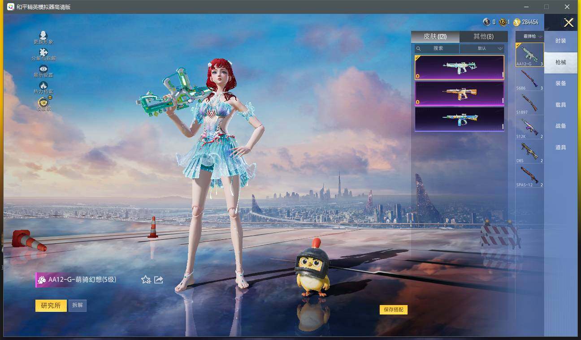Viewport: 581px width, 340px height.
Task: Open the 默认 sort dropdown
Action: [x=482, y=48]
